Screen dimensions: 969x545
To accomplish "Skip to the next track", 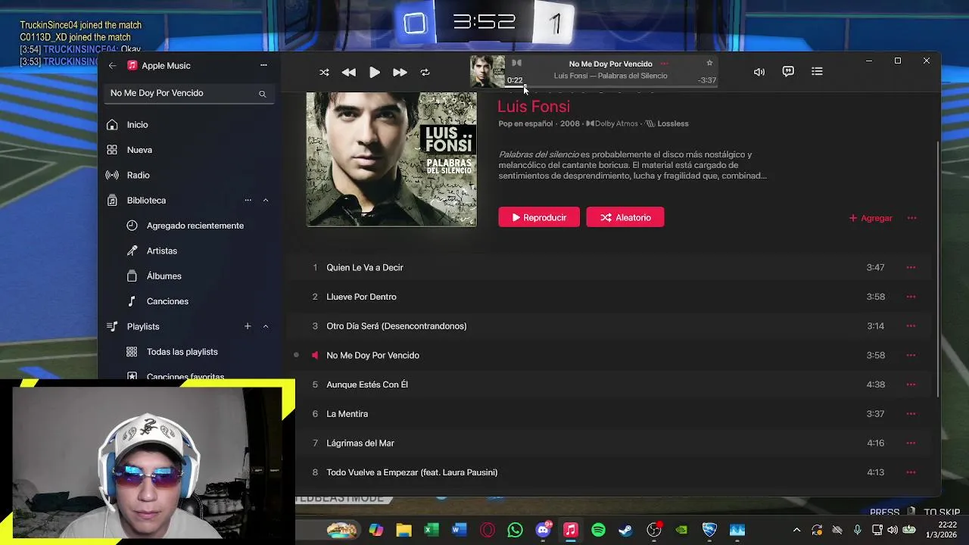I will [400, 73].
